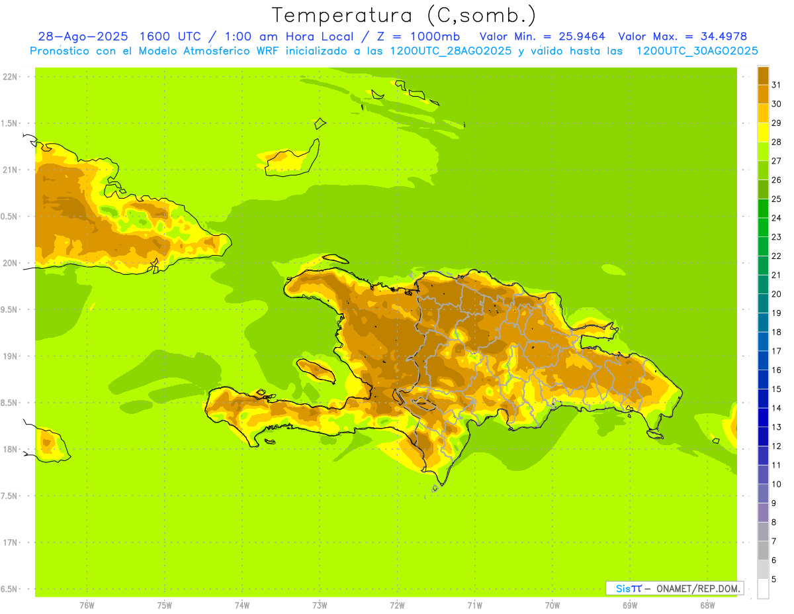Click the color scale label "24"
Viewport: 794px width, 614px height.
point(777,218)
